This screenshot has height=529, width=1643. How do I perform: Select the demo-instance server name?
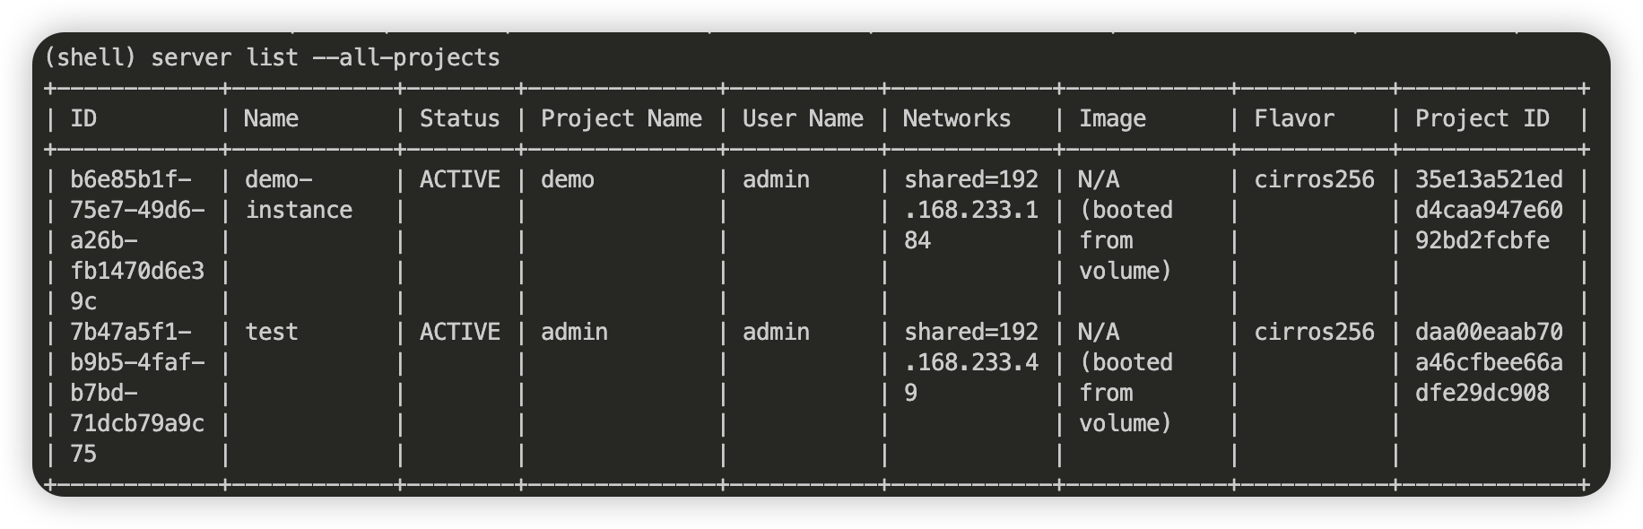point(299,195)
